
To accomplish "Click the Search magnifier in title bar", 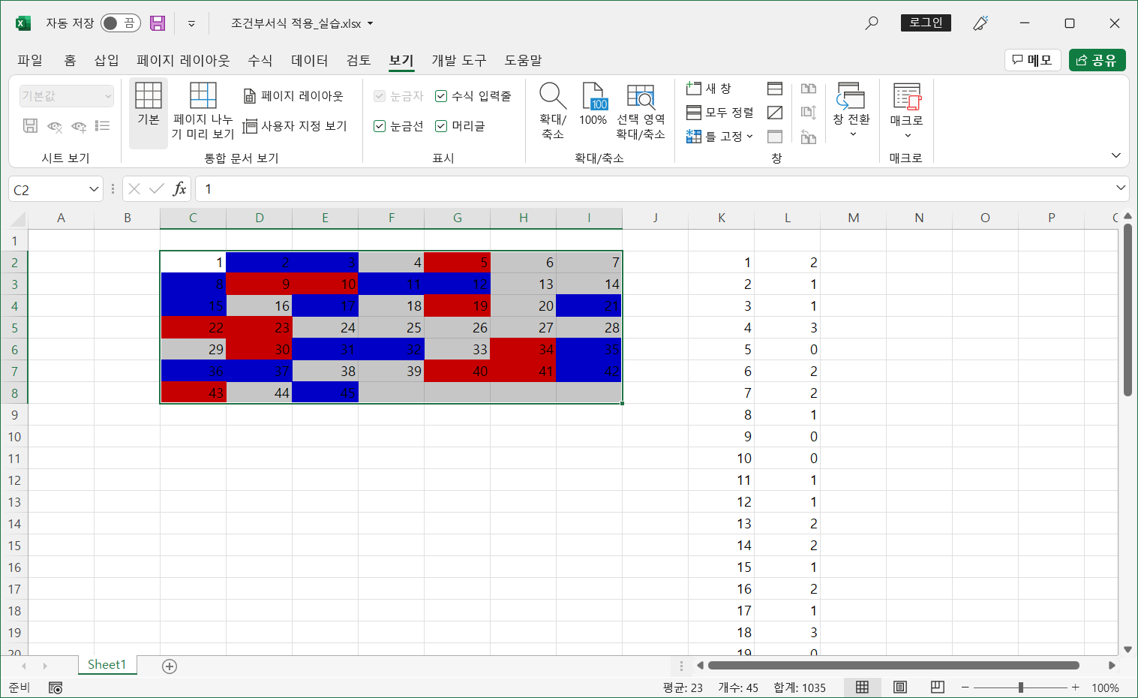I will (872, 23).
